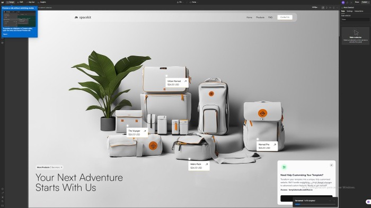Click the spacekit logo in site header

[83, 17]
